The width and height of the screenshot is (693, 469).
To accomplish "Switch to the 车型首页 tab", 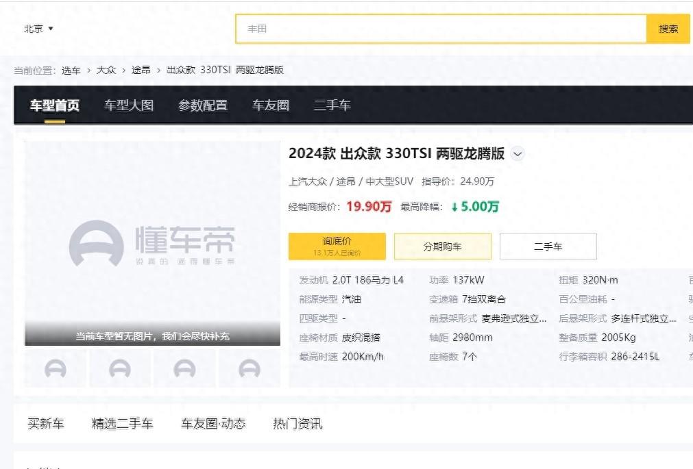I will click(x=55, y=105).
